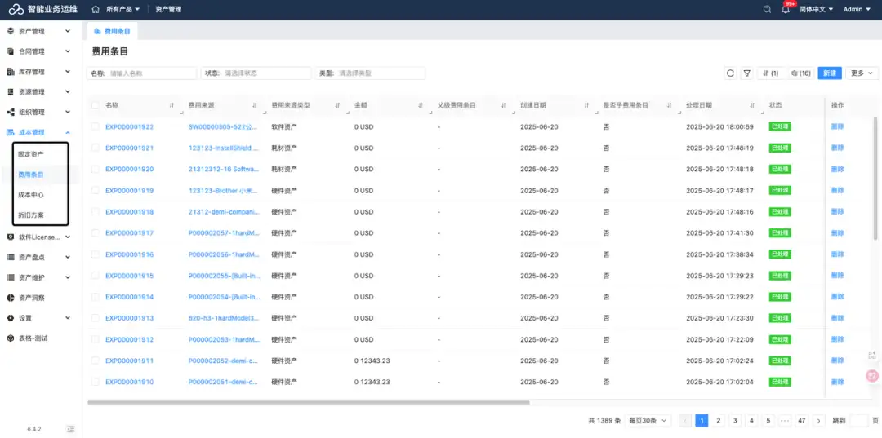This screenshot has width=882, height=438.
Task: Check the box beside EXP000001915
Action: click(95, 275)
